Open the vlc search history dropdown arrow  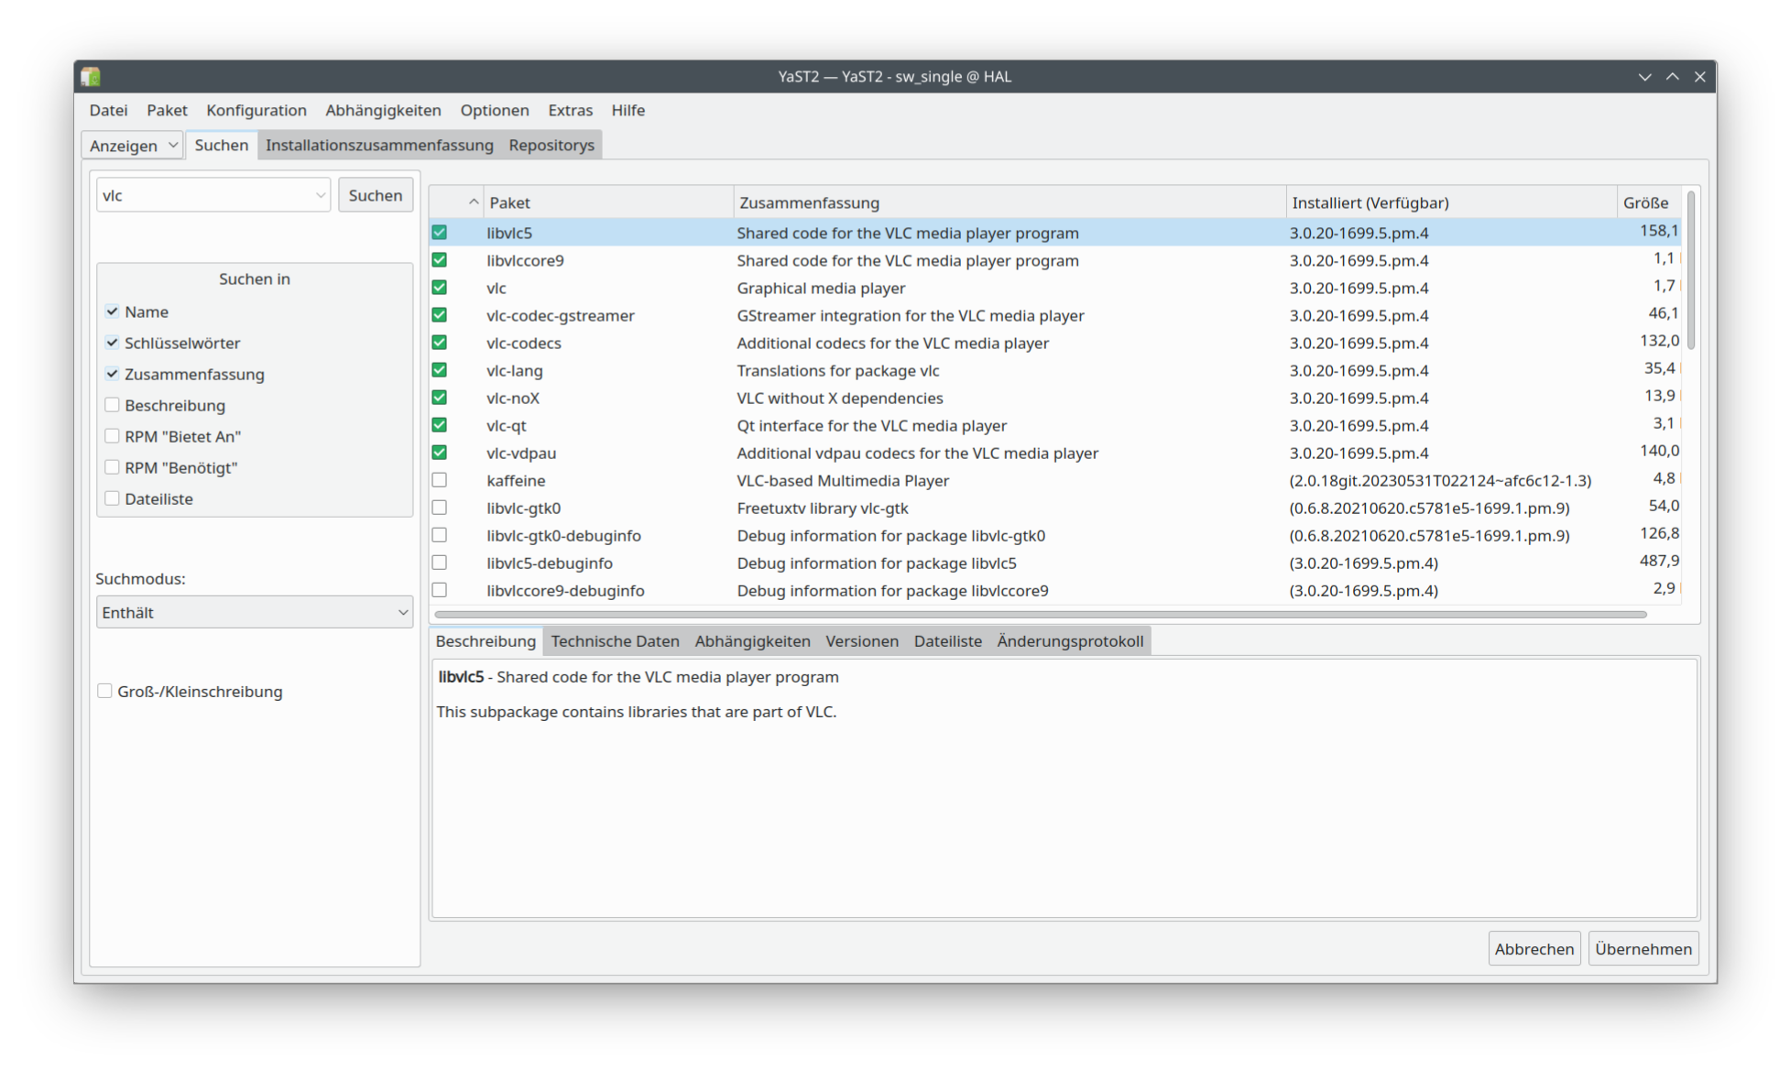pos(321,195)
